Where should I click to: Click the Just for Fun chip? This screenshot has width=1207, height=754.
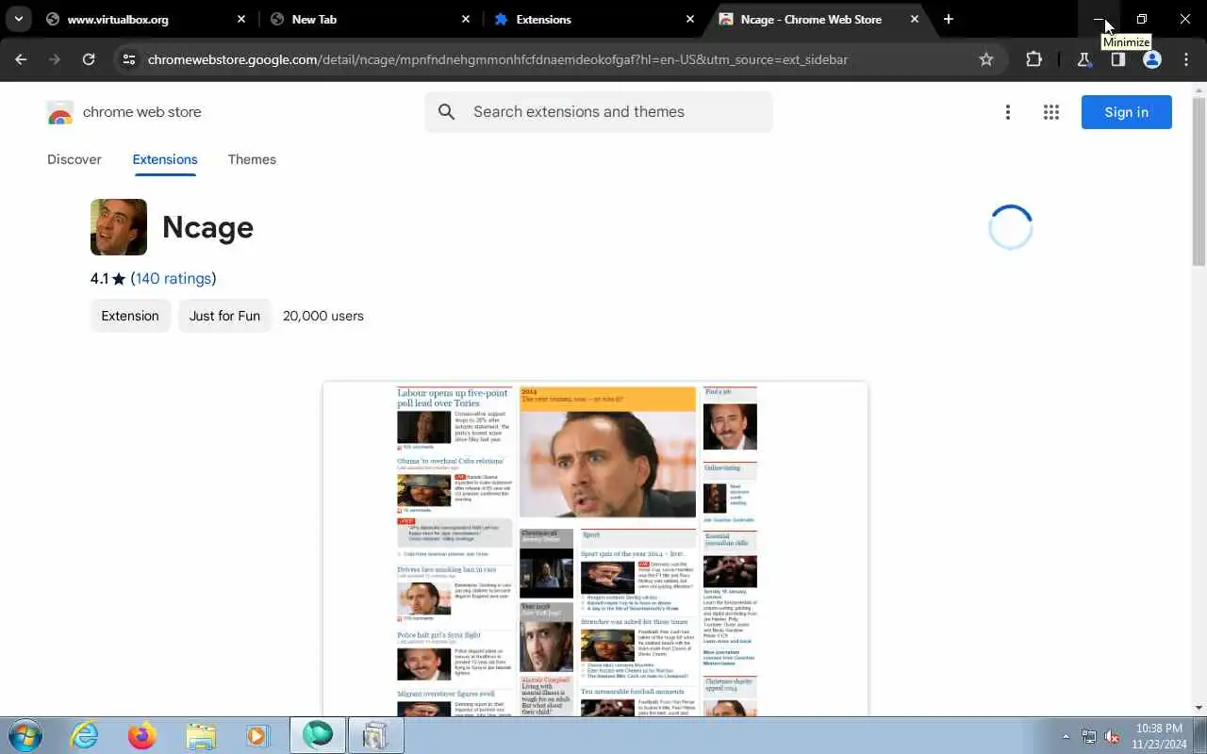tap(224, 316)
